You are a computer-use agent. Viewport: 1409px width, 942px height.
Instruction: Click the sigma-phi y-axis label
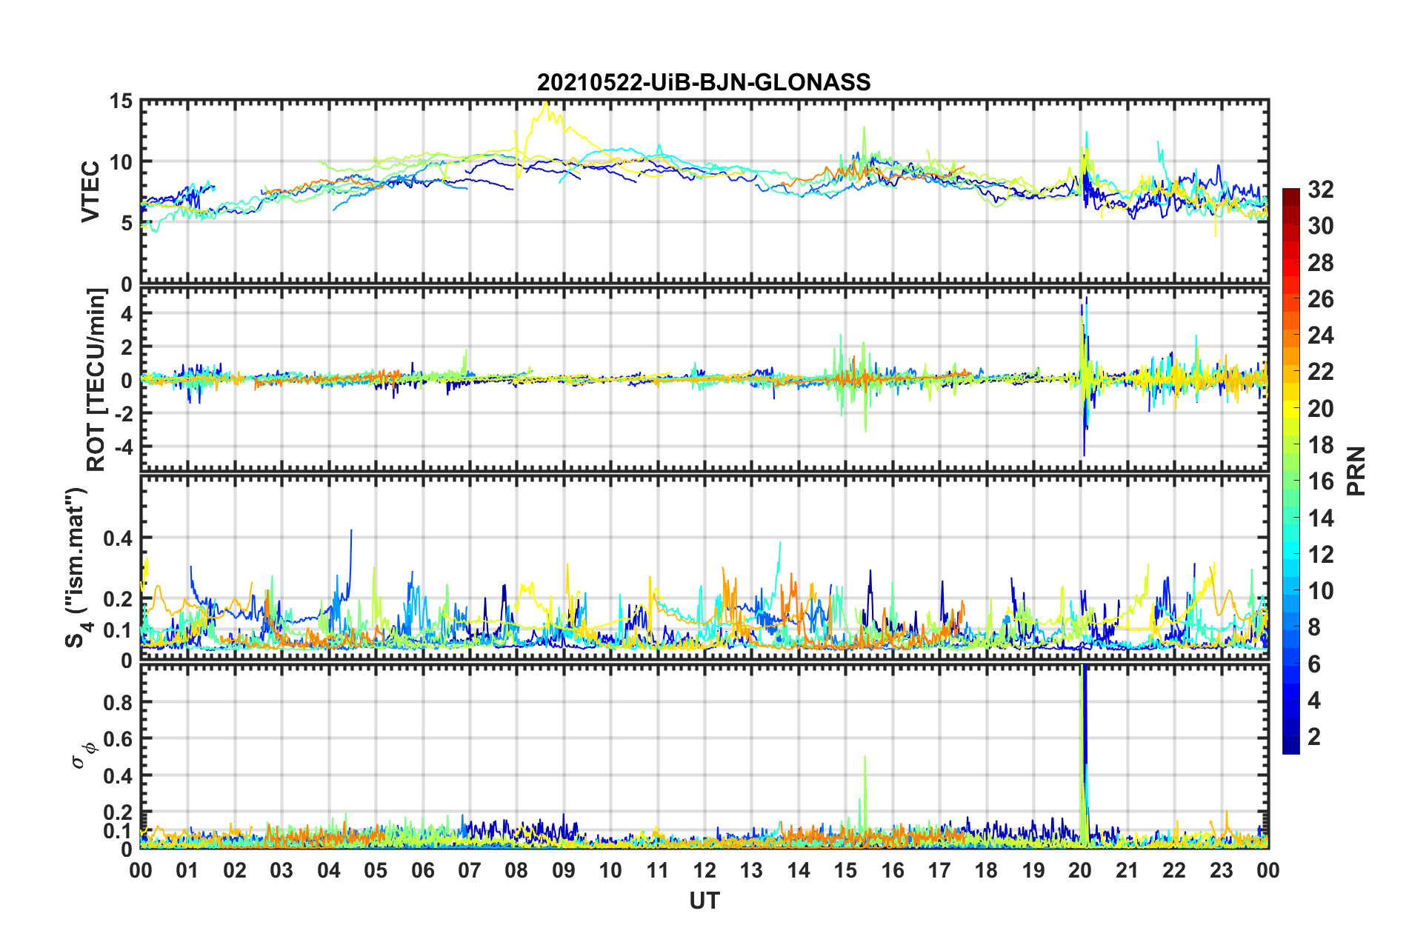point(84,755)
